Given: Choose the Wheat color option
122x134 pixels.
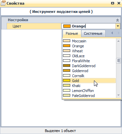Looking at the screenshot, I should tap(89, 51).
